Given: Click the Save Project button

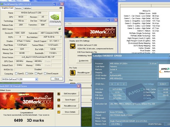Looking at the screenshot, I should point(70,100).
